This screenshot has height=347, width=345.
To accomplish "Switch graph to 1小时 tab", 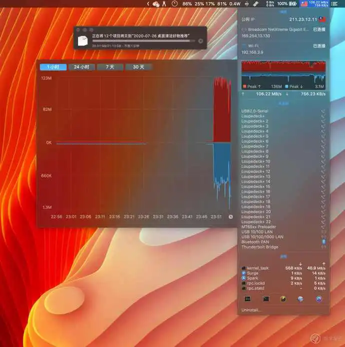I will (x=53, y=67).
